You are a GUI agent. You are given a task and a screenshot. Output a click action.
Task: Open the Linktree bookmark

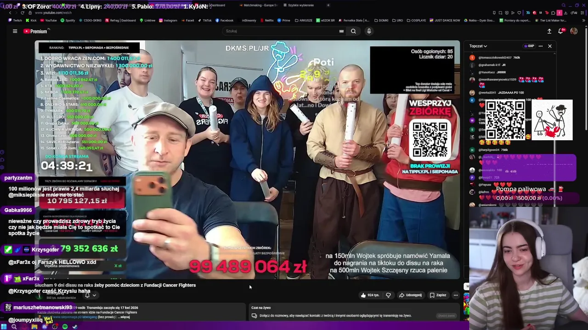pyautogui.click(x=147, y=20)
